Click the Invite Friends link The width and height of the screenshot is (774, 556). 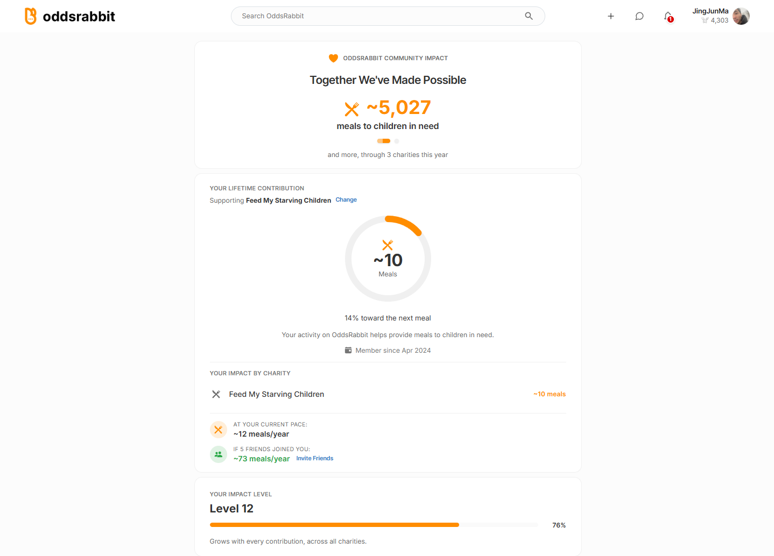point(315,458)
